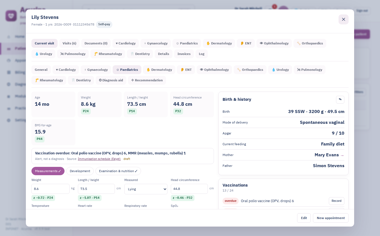This screenshot has width=380, height=236.
Task: Switch to the Development pill
Action: pyautogui.click(x=80, y=171)
